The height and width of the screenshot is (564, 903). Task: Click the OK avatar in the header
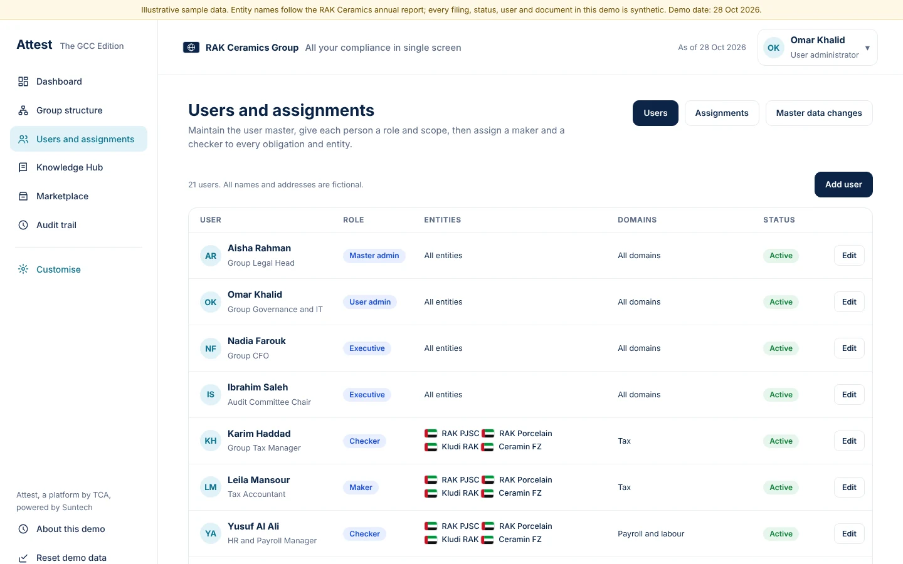[x=774, y=48]
